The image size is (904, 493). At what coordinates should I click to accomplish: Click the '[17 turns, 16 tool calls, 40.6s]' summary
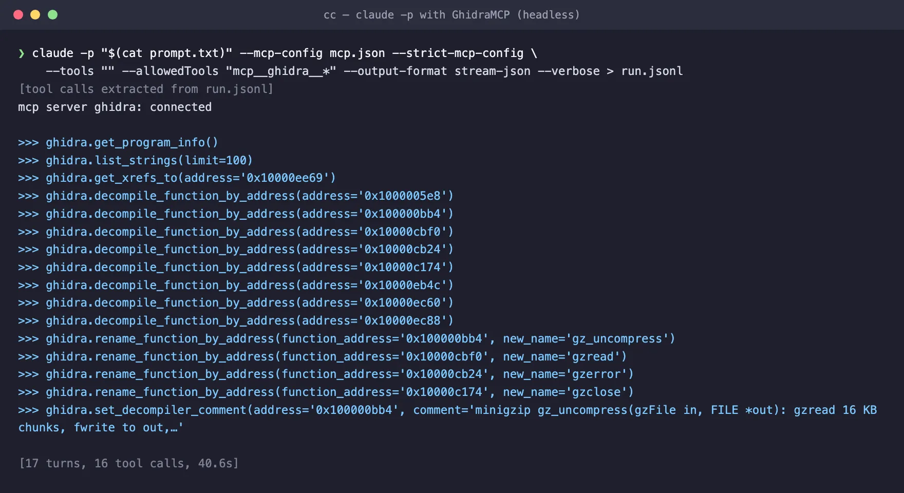coord(128,463)
